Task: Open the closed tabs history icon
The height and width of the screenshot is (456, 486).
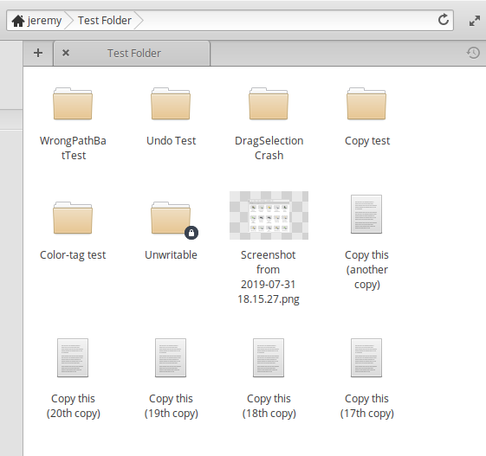Action: [473, 53]
